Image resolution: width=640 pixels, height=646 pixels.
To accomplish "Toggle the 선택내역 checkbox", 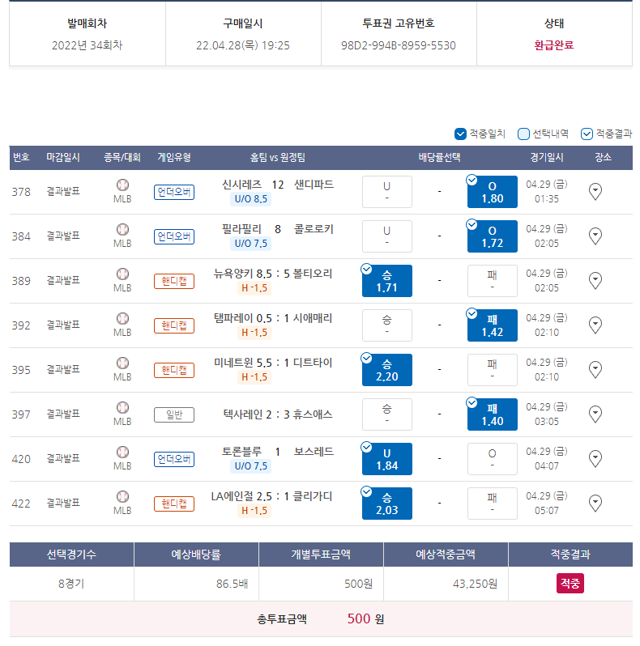I will point(523,134).
